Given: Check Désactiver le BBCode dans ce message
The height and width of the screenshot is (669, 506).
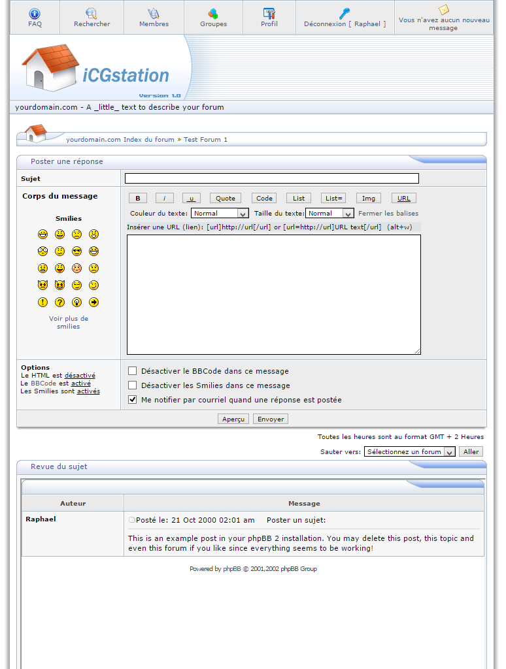Looking at the screenshot, I should tap(133, 371).
